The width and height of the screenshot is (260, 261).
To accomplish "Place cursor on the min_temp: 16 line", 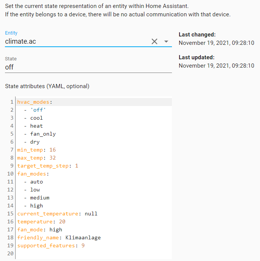I will [36, 150].
